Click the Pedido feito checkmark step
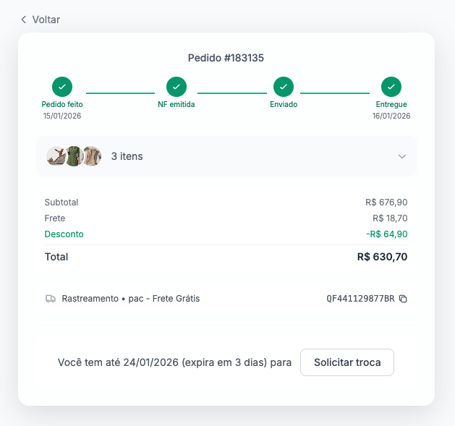 pos(62,87)
